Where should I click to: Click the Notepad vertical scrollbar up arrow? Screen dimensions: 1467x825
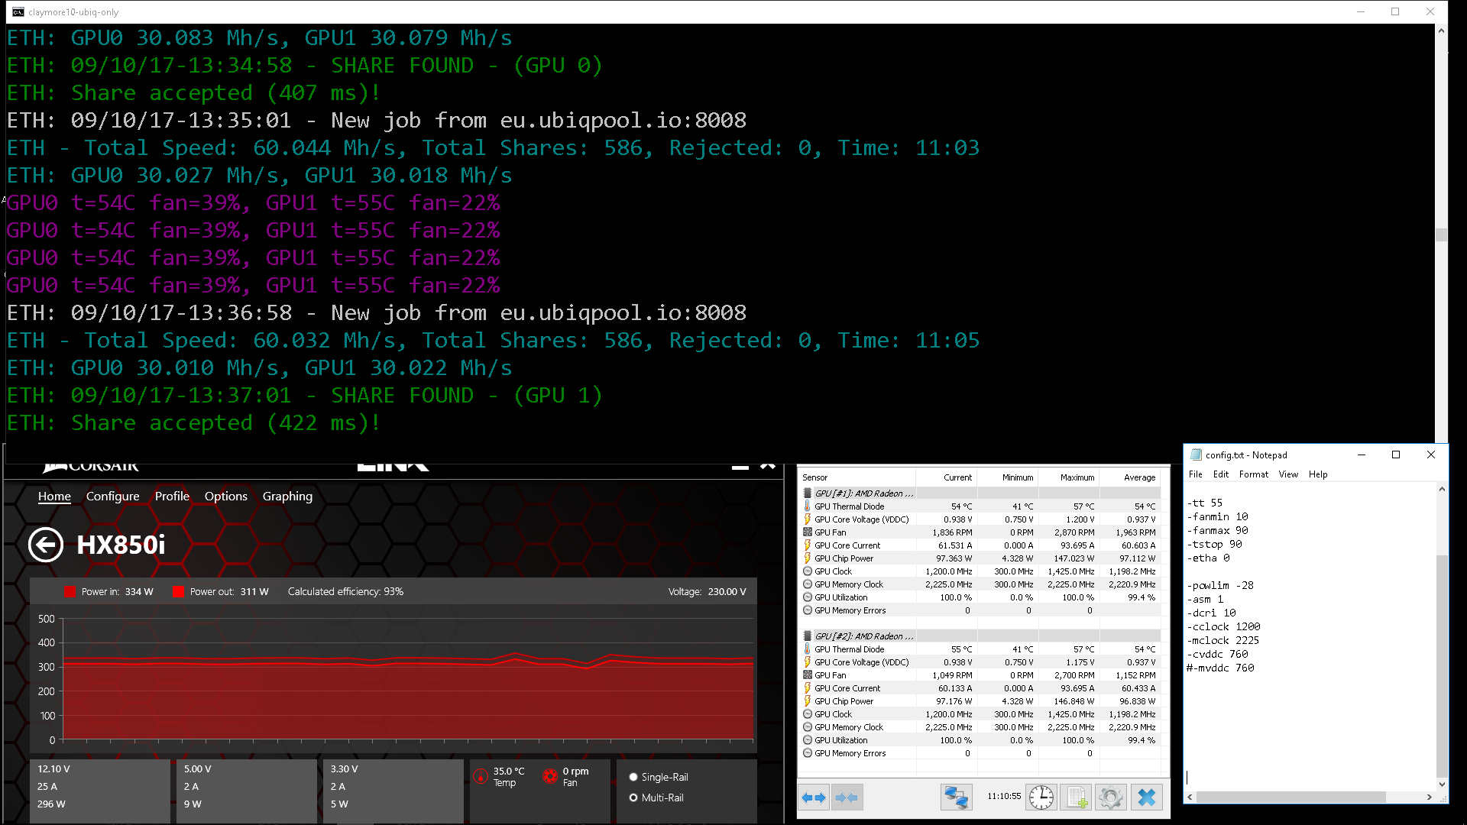click(1442, 489)
